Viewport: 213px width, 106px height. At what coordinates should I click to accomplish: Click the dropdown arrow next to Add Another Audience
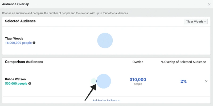click(119, 100)
